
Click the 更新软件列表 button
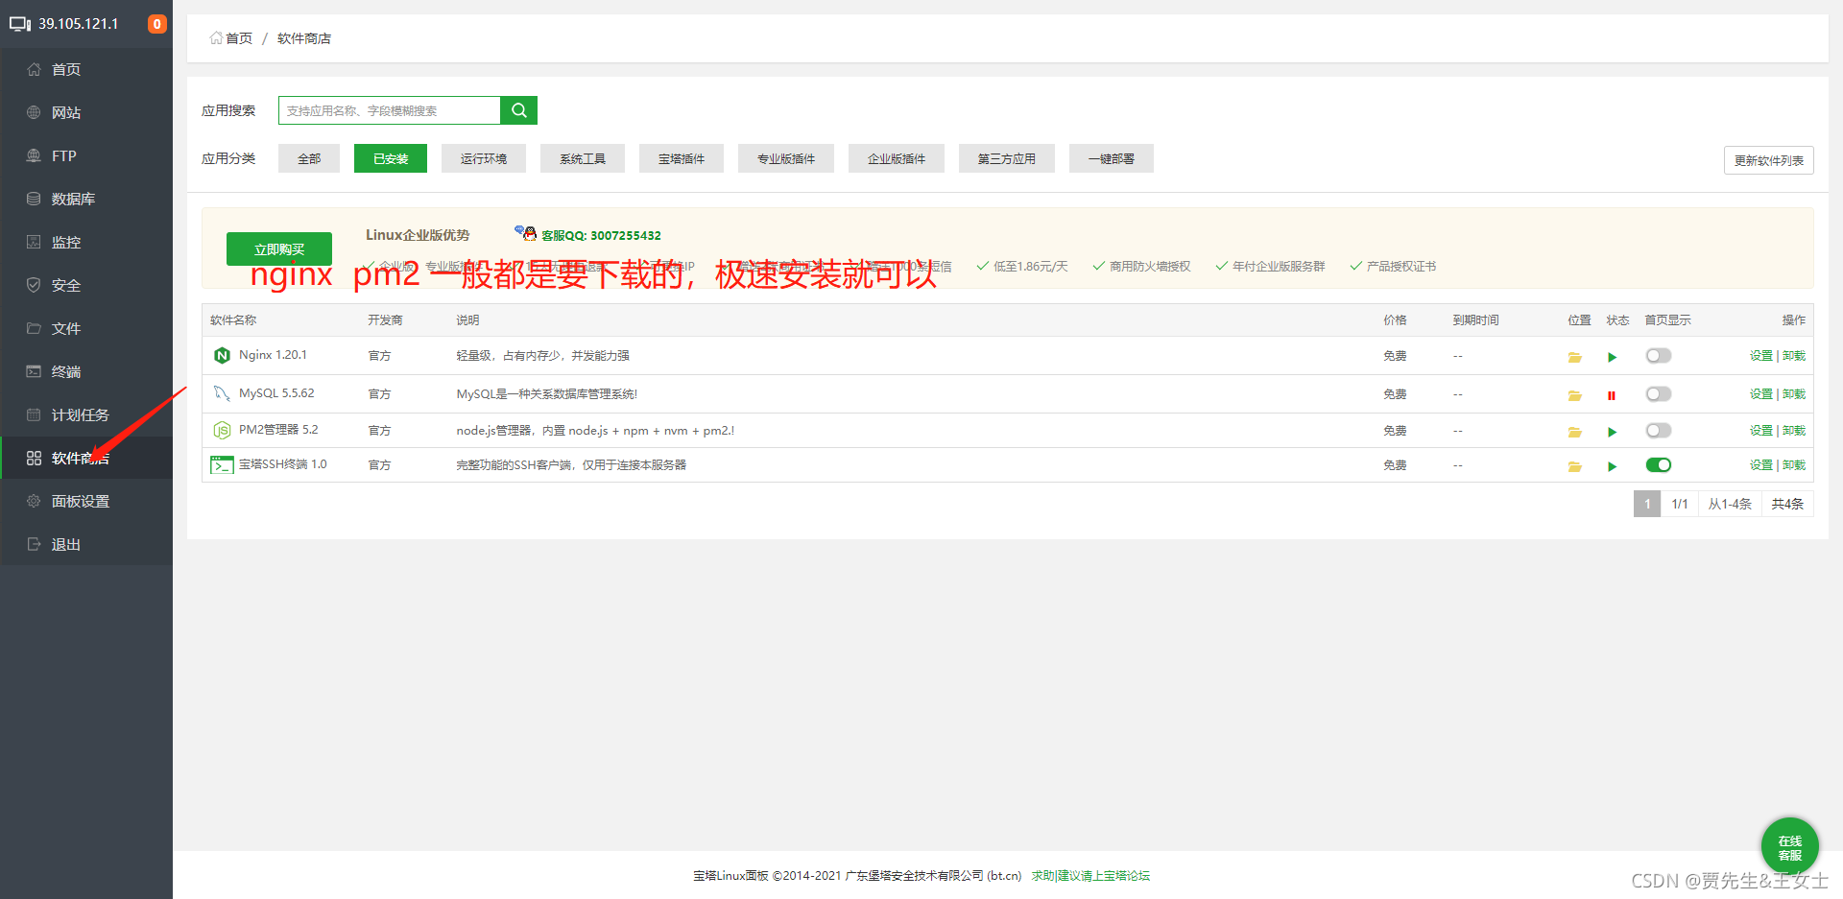(1769, 160)
